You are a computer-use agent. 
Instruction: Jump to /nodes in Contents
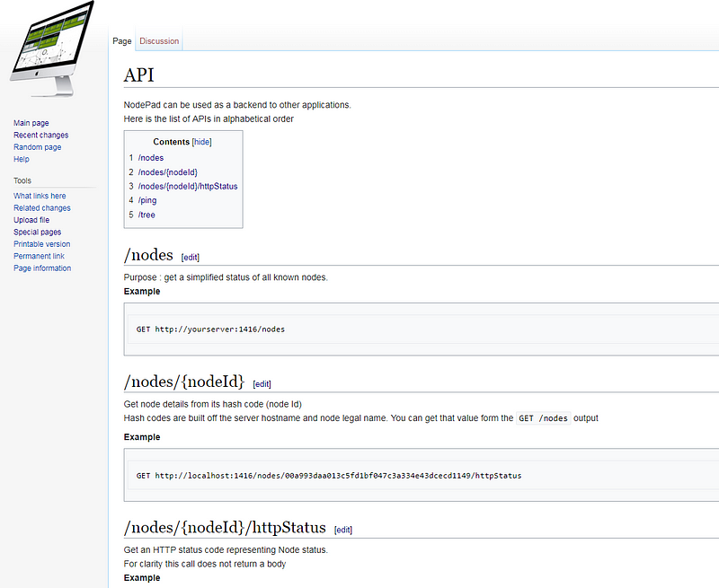pos(151,158)
